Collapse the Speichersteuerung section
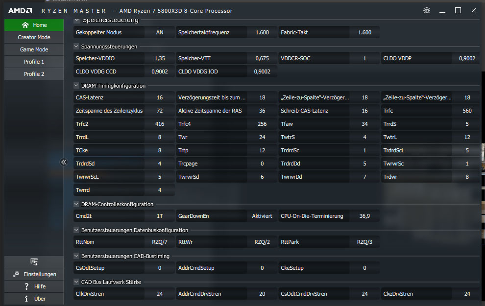The width and height of the screenshot is (485, 306). pos(76,20)
